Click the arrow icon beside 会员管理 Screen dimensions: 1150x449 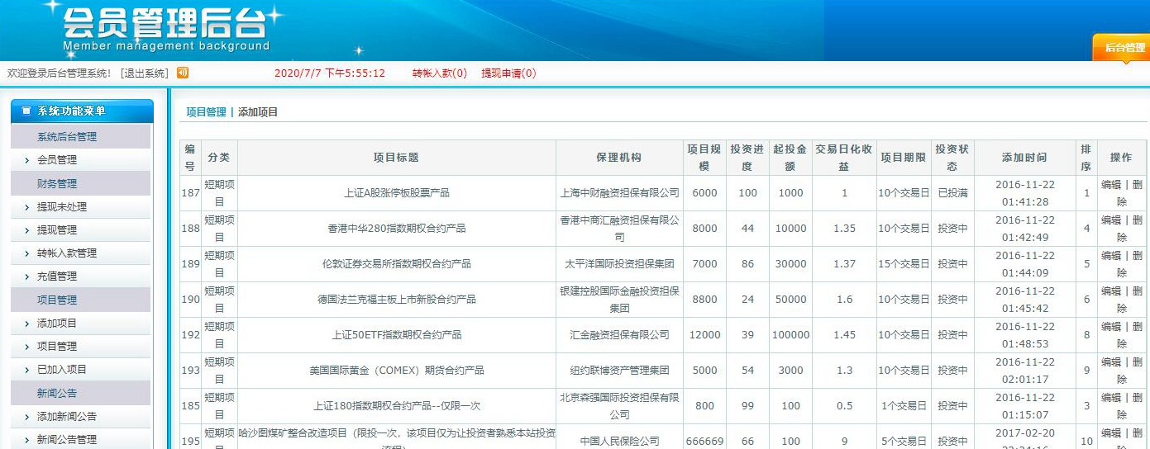[26, 160]
